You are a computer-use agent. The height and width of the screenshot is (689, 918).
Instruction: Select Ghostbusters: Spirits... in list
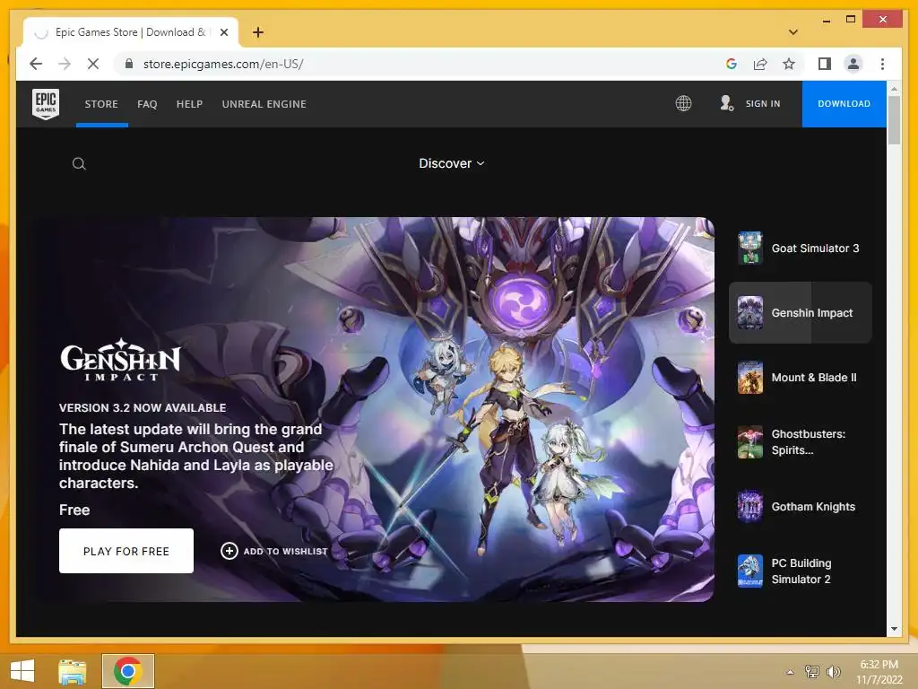[800, 441]
